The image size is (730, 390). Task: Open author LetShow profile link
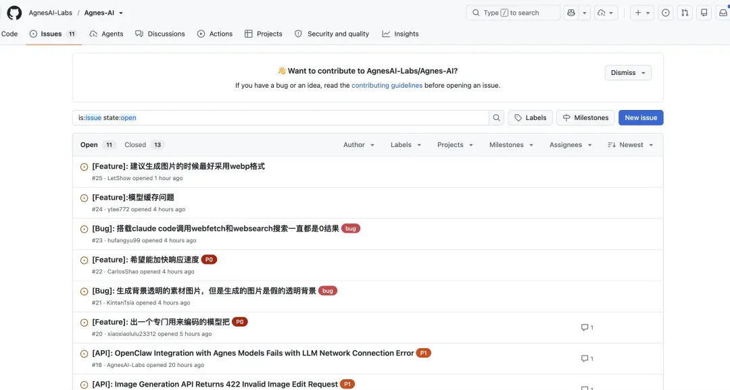pos(119,178)
